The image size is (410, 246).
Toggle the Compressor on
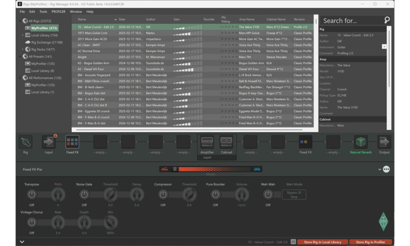click(163, 195)
